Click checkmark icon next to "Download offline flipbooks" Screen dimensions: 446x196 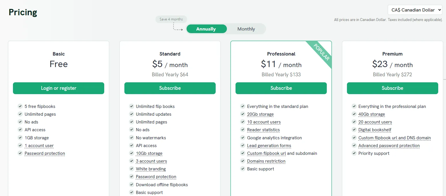[x=131, y=184]
